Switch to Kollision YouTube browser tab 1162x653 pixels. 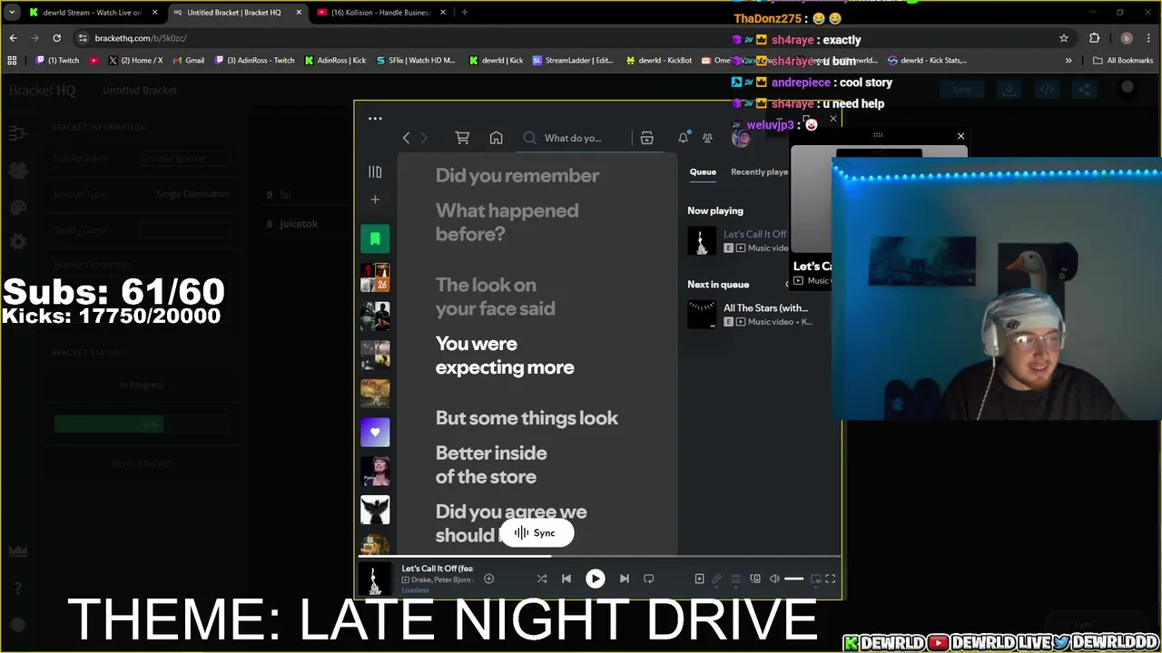(x=381, y=13)
